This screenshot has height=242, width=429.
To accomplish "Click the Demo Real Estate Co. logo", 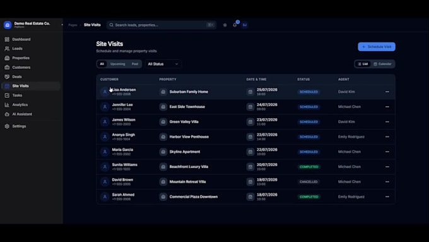I will 8,25.
